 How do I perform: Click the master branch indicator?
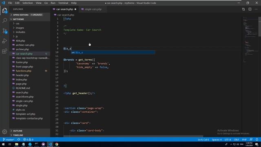9,140
